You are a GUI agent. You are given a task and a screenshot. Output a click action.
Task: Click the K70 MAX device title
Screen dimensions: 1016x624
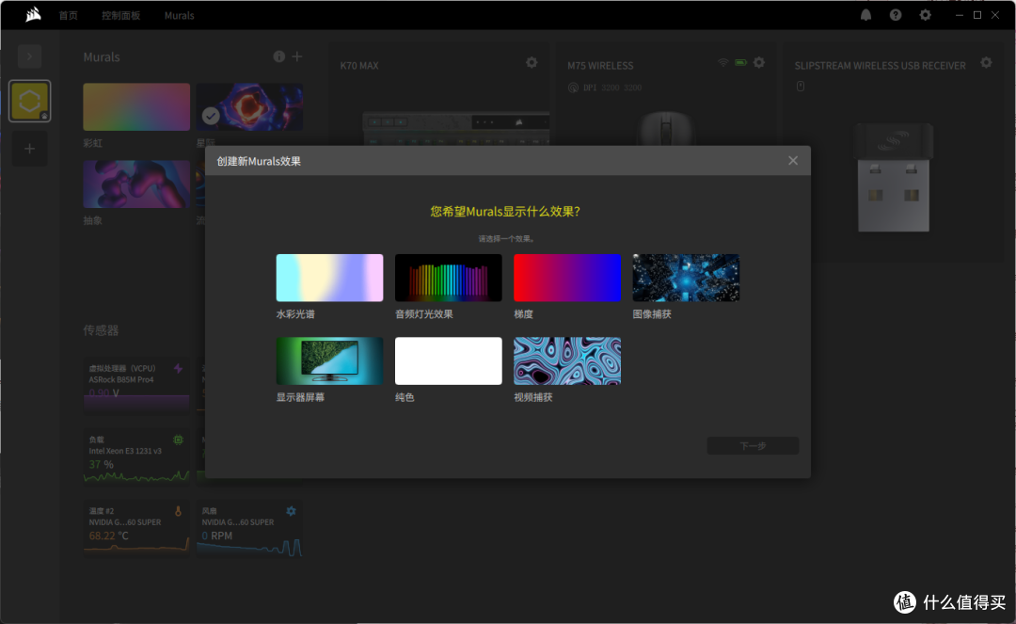point(359,66)
